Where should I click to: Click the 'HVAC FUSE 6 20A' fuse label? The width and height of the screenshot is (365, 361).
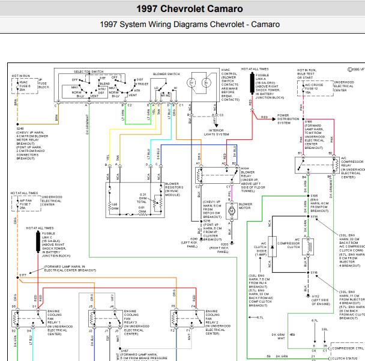pyautogui.click(x=25, y=86)
